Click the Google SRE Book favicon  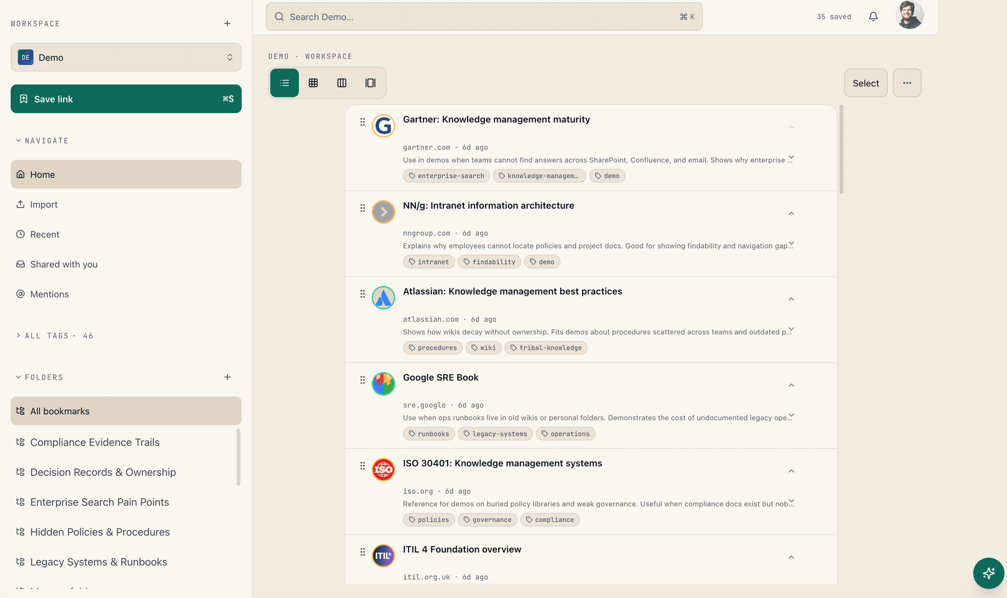(x=384, y=384)
